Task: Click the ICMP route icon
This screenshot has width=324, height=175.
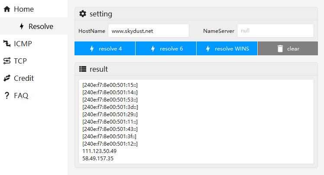Action: pos(6,44)
